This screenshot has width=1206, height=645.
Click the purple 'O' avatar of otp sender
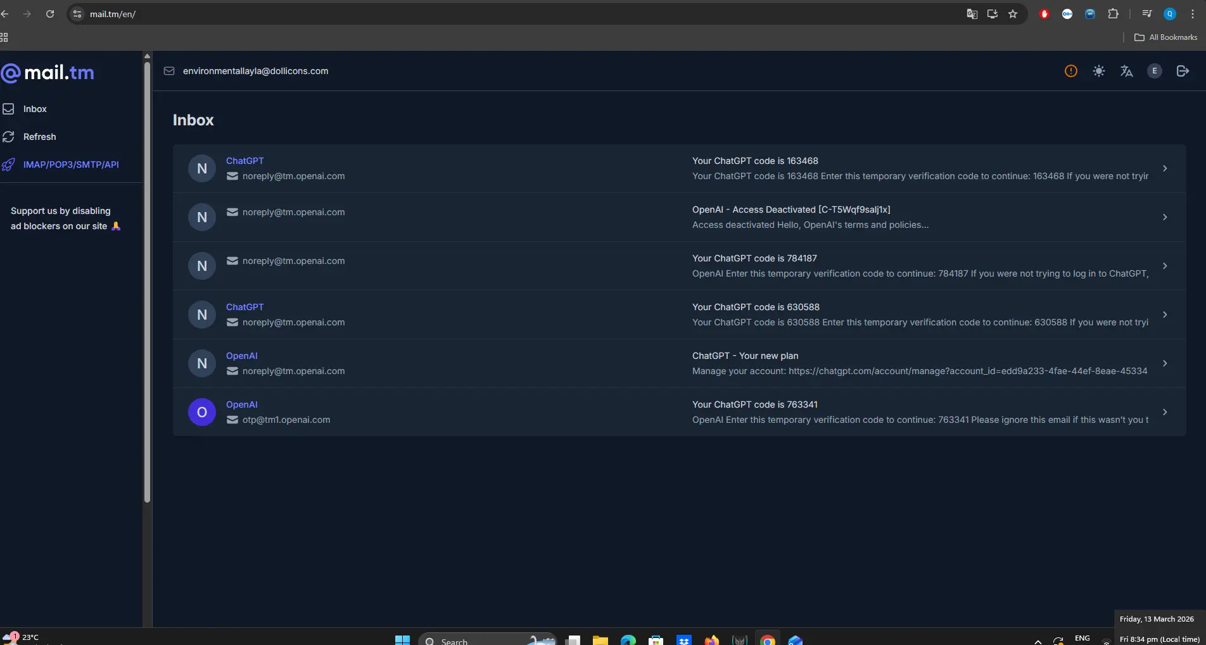[202, 412]
